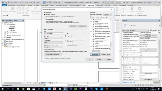
Task: Open the 'Фильтр по дисциплинам' dropdown
Action: coord(107,14)
